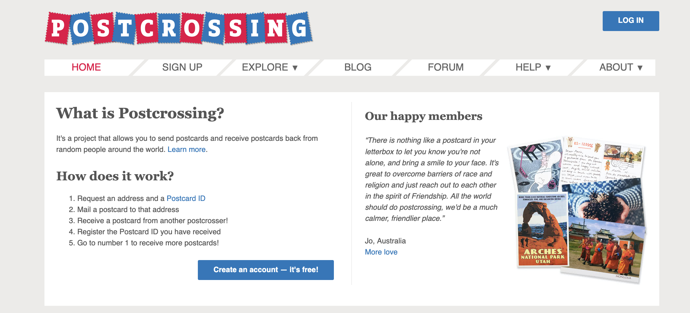Visit the Forum page
The width and height of the screenshot is (690, 313).
tap(446, 67)
